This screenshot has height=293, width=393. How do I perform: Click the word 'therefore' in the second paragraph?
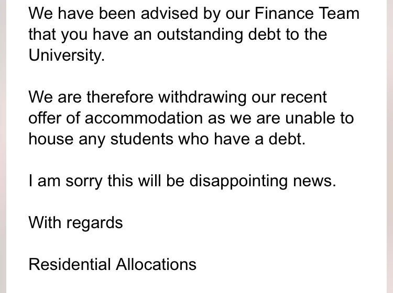(120, 97)
